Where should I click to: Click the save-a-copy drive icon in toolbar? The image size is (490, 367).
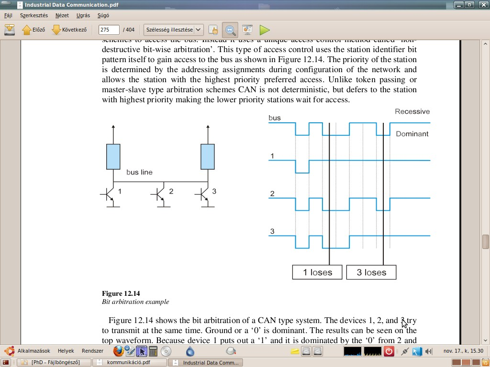[10, 30]
